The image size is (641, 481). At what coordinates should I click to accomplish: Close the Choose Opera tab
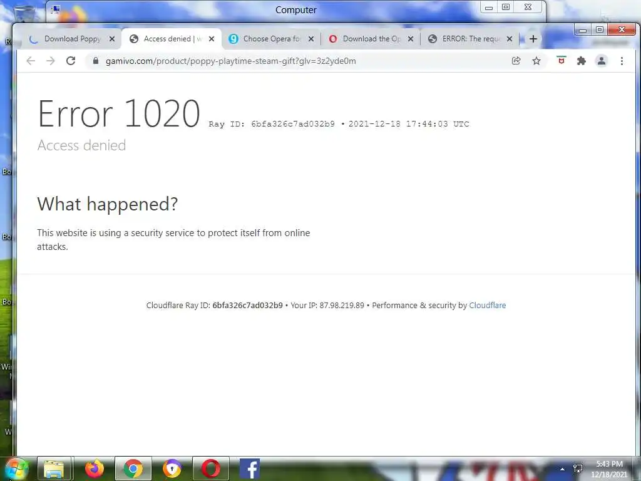(x=311, y=39)
